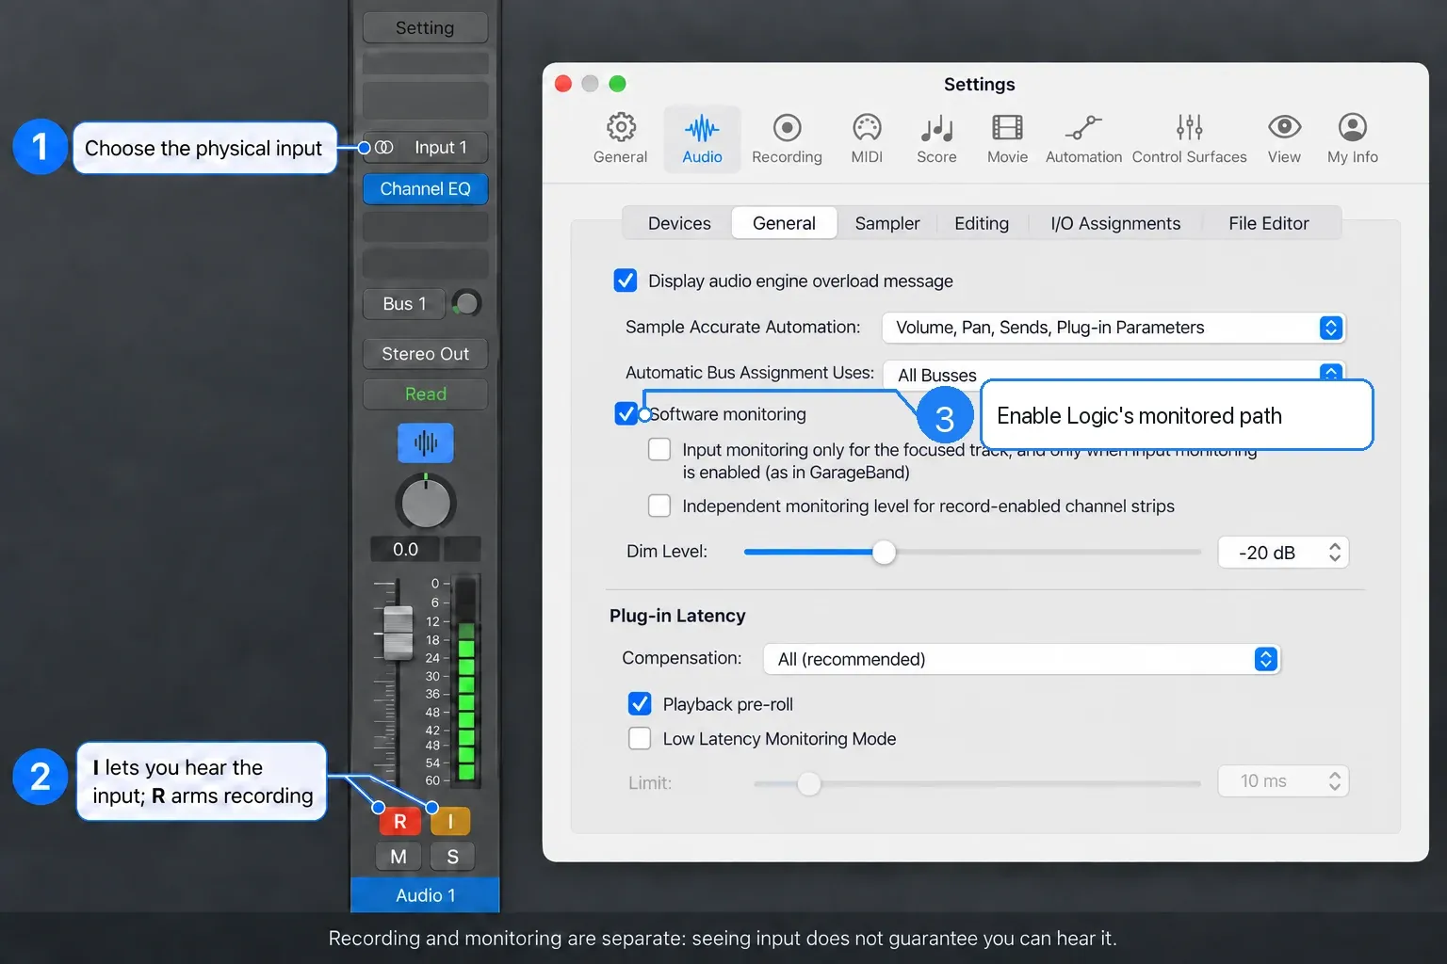Open the Sample Accurate Automation dropdown
1447x964 pixels.
[1114, 328]
